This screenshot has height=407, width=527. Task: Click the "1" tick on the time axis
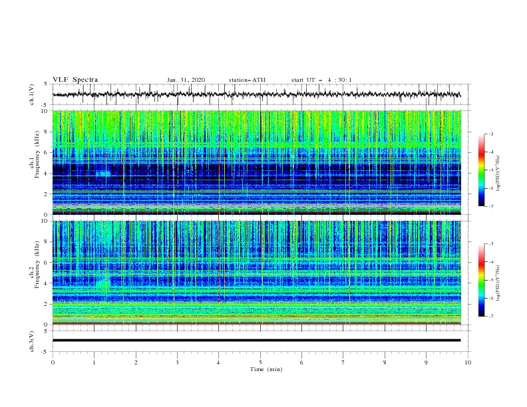click(94, 362)
